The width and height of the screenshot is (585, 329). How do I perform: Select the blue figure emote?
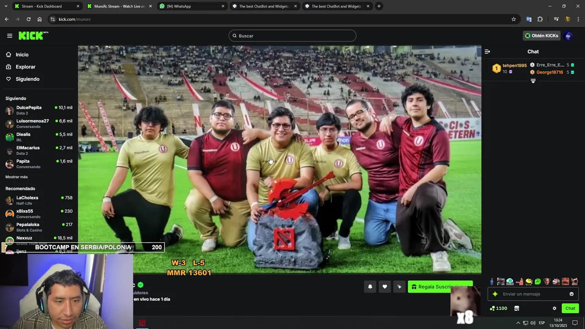(492, 281)
